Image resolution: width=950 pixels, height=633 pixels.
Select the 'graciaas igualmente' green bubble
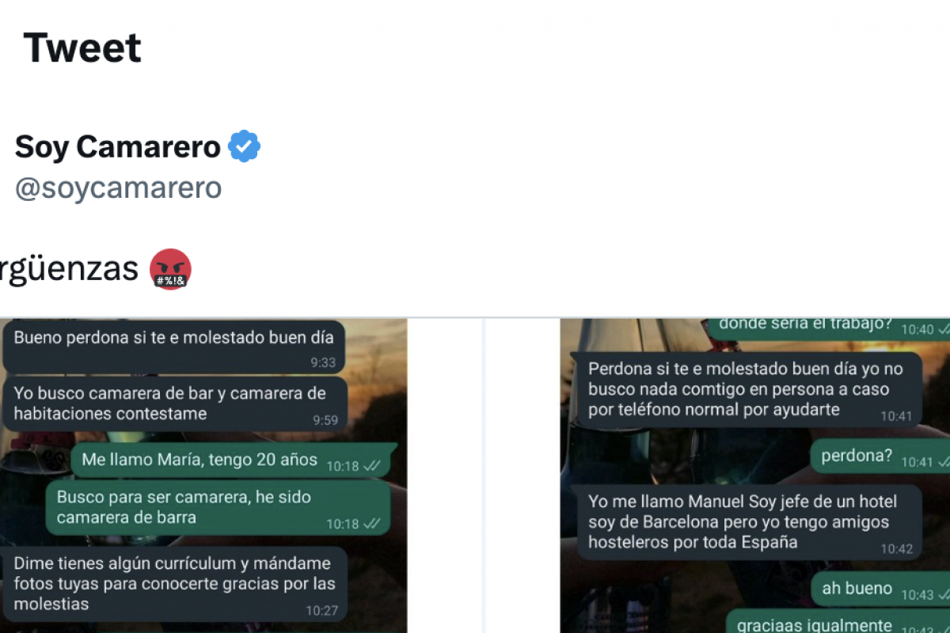(x=838, y=622)
